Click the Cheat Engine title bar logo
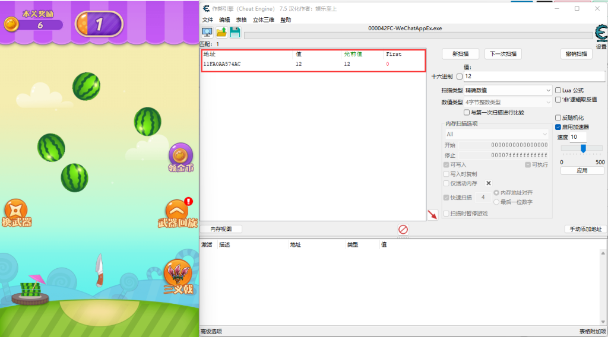 (206, 8)
